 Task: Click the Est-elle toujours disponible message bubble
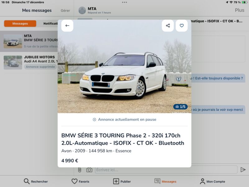click(218, 78)
